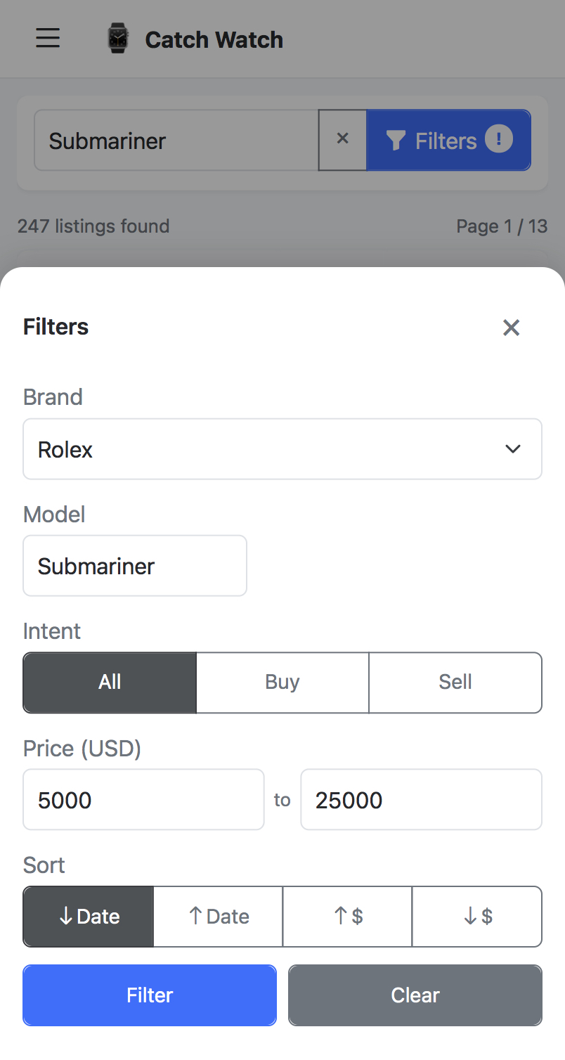This screenshot has width=565, height=1060.
Task: Open the hamburger navigation menu
Action: [x=48, y=38]
